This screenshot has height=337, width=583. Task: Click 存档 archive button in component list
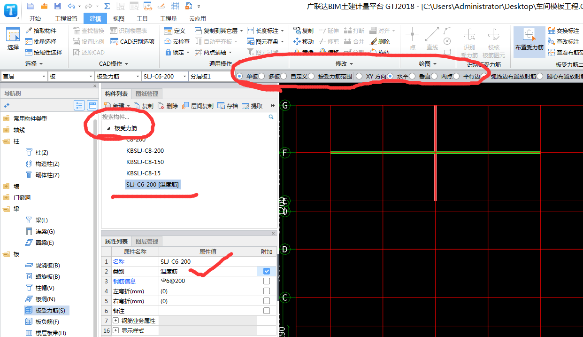[228, 106]
